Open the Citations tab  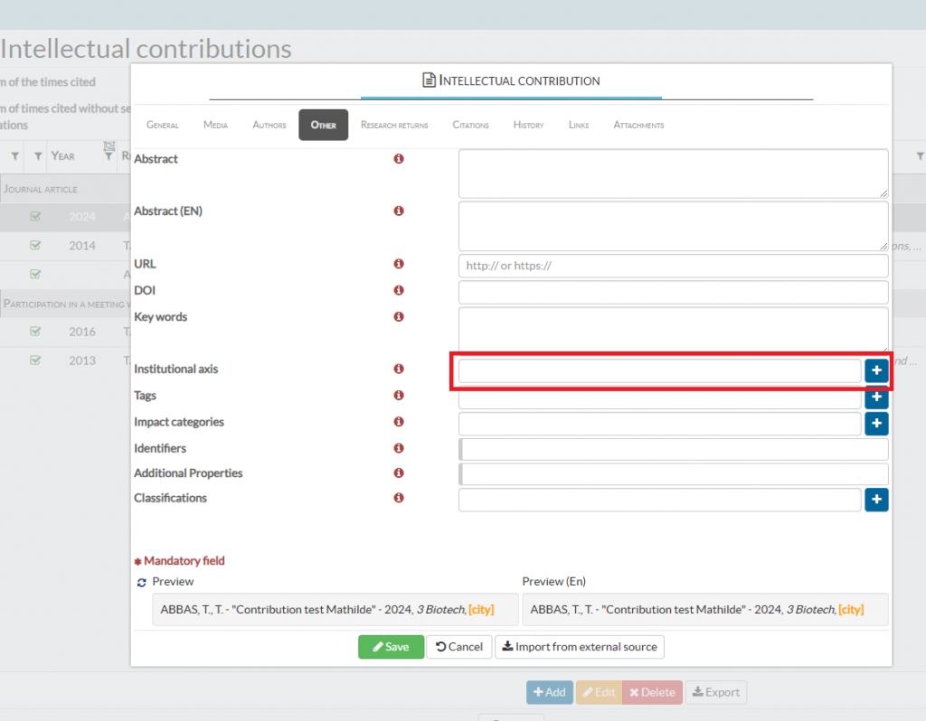tap(470, 125)
